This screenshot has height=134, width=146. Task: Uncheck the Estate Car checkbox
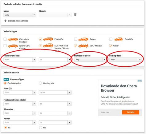pyautogui.click(x=40, y=39)
